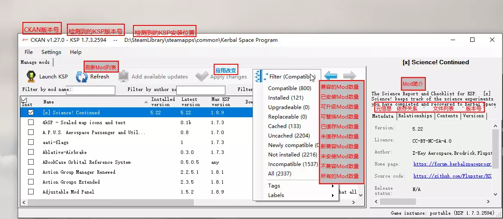
Task: Sort by Installed version column
Action: (163, 102)
